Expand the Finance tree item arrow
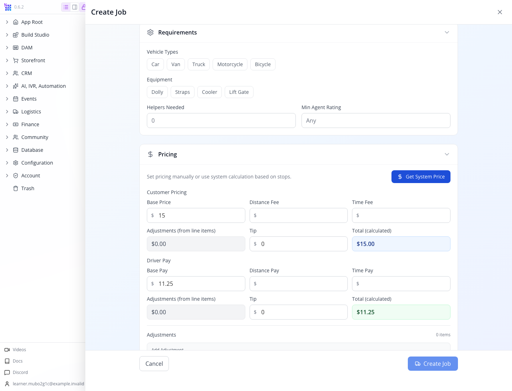This screenshot has width=512, height=391. [7, 124]
